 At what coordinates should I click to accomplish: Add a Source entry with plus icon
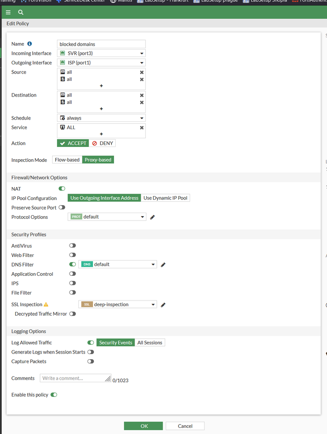pos(101,86)
